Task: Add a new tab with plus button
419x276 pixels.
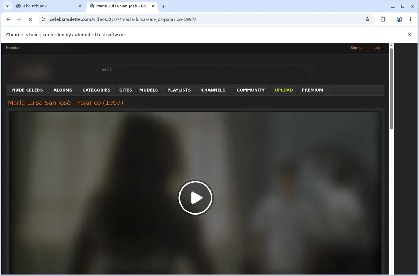Action: tap(164, 6)
